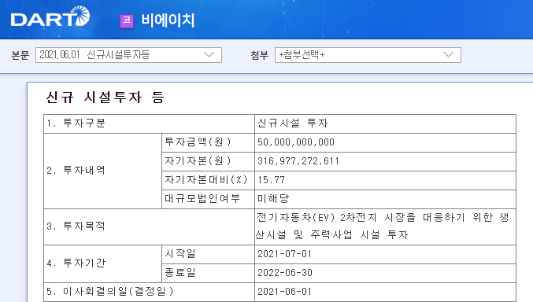Click the 본문 label

[x=20, y=55]
